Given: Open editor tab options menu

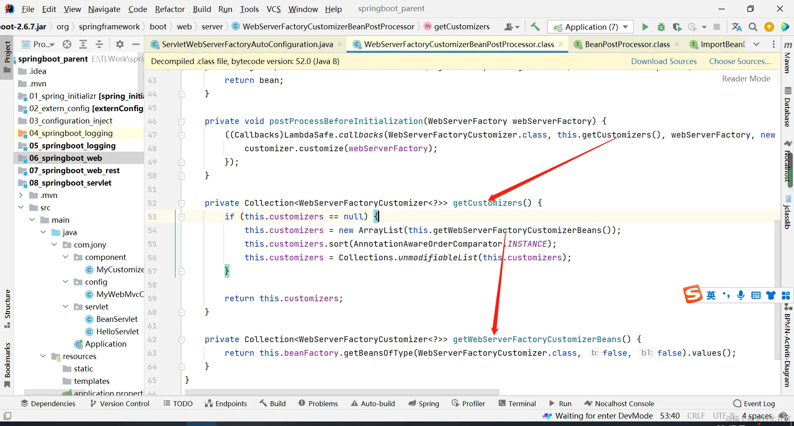Looking at the screenshot, I should point(774,44).
